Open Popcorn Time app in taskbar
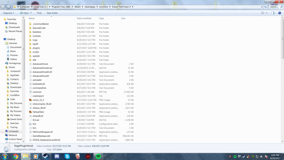 [78, 156]
